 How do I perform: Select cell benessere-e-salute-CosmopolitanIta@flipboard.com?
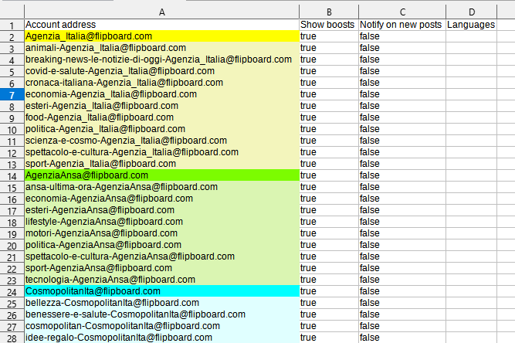162,314
